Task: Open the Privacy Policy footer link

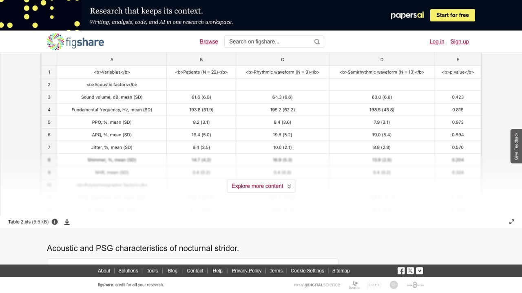Action: (247, 271)
